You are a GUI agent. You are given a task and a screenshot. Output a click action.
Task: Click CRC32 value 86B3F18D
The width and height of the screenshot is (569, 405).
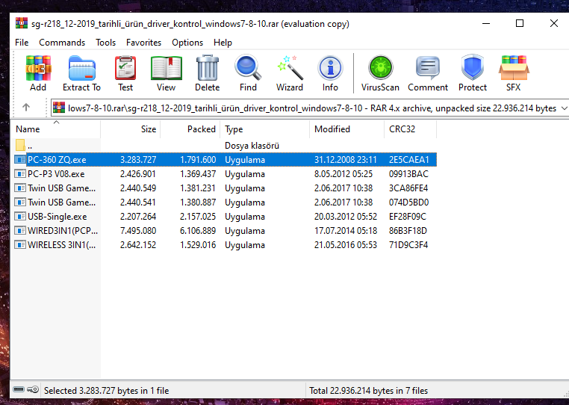(408, 231)
